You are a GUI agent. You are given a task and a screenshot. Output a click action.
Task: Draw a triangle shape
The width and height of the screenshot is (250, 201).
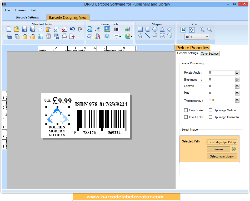[x=162, y=29]
